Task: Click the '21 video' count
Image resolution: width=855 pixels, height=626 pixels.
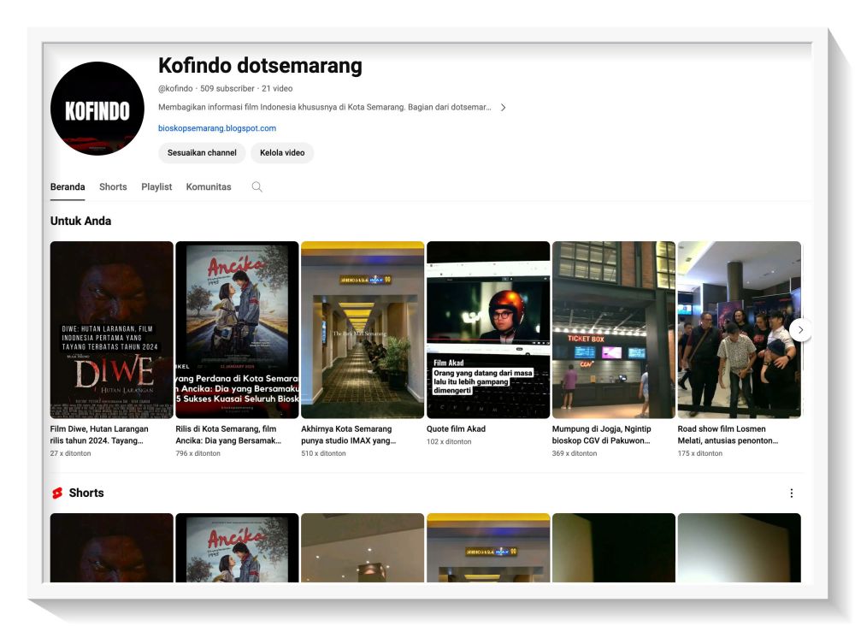Action: pyautogui.click(x=277, y=88)
